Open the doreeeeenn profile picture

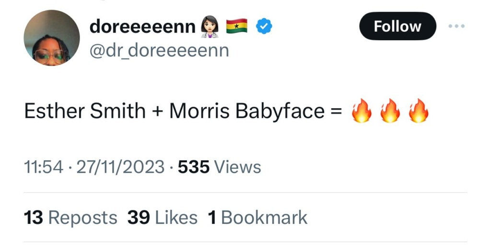[52, 38]
